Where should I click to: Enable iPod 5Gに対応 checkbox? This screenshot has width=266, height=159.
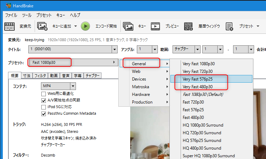coord(44,107)
